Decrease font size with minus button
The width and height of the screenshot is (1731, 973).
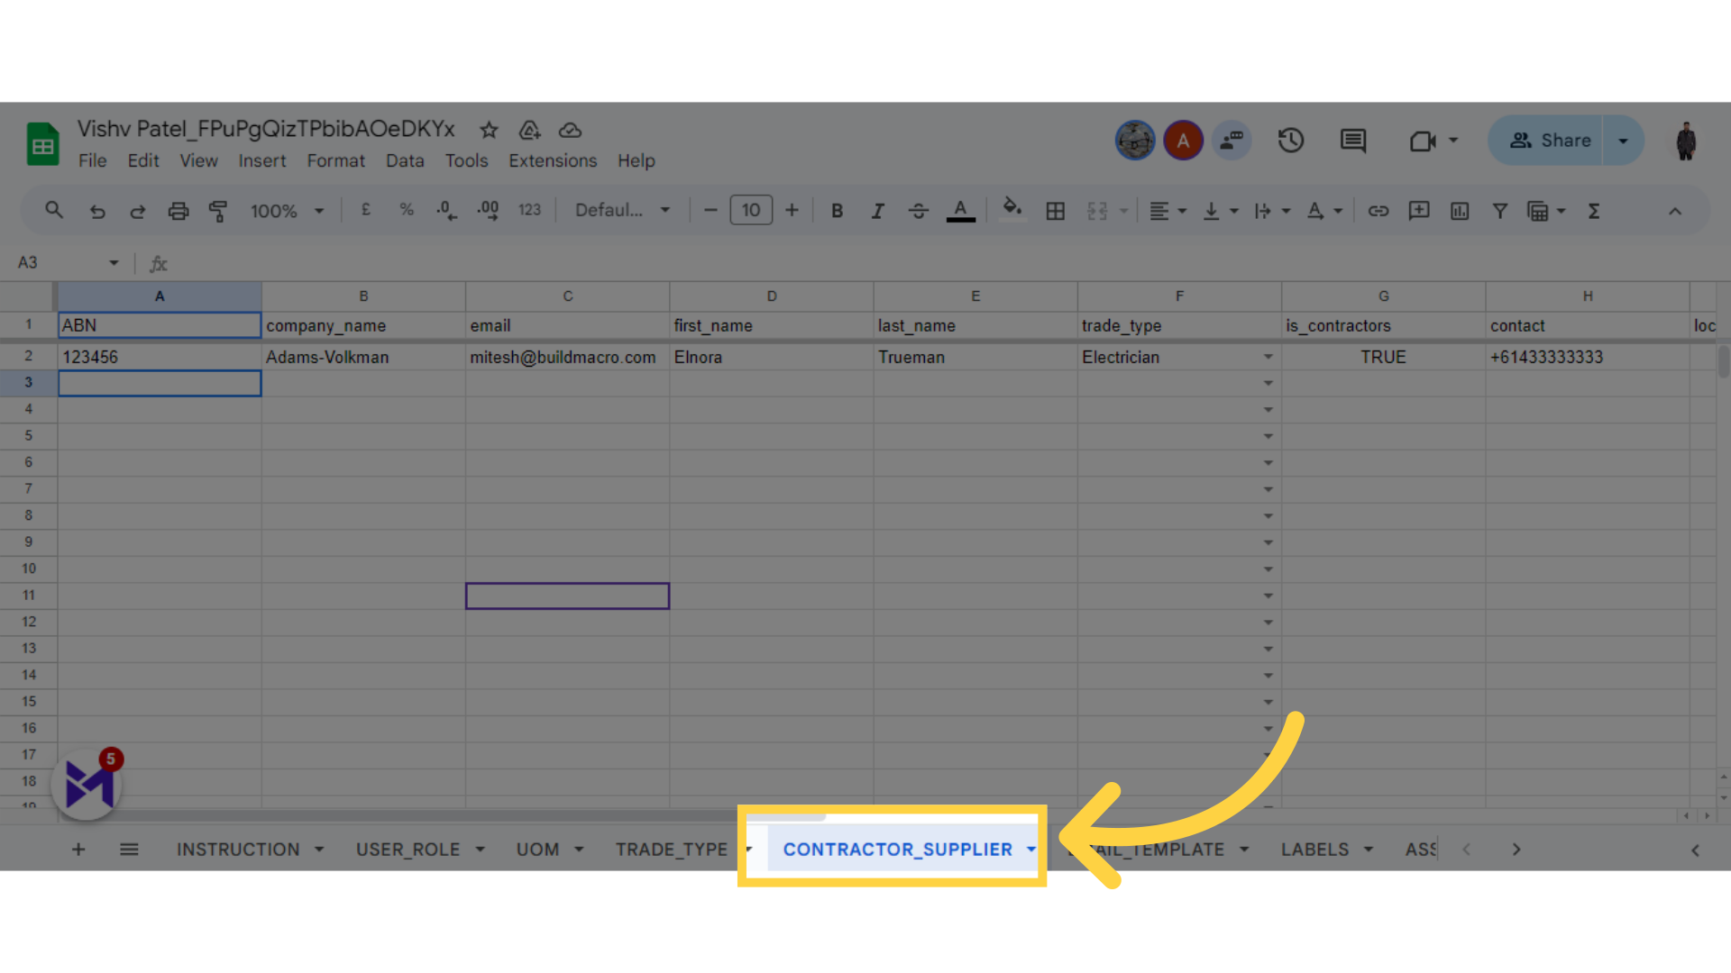tap(710, 210)
